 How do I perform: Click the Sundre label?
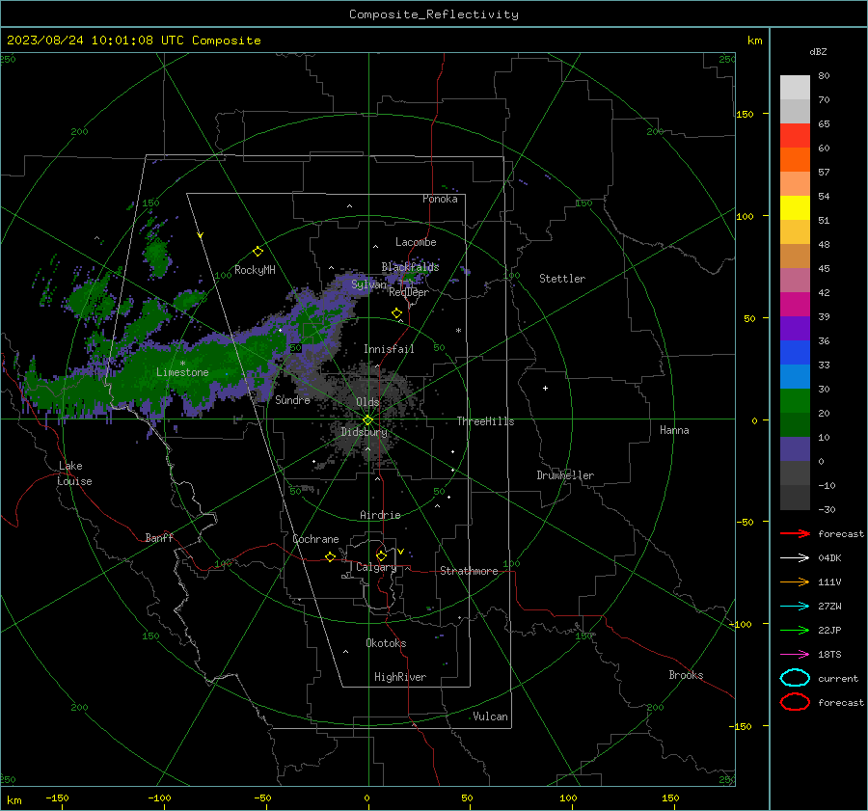pos(292,399)
